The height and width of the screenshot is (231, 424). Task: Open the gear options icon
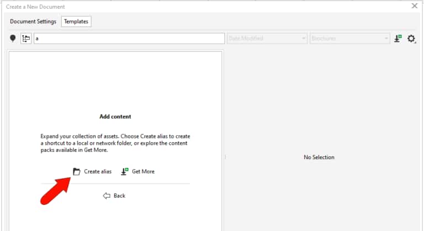[411, 39]
